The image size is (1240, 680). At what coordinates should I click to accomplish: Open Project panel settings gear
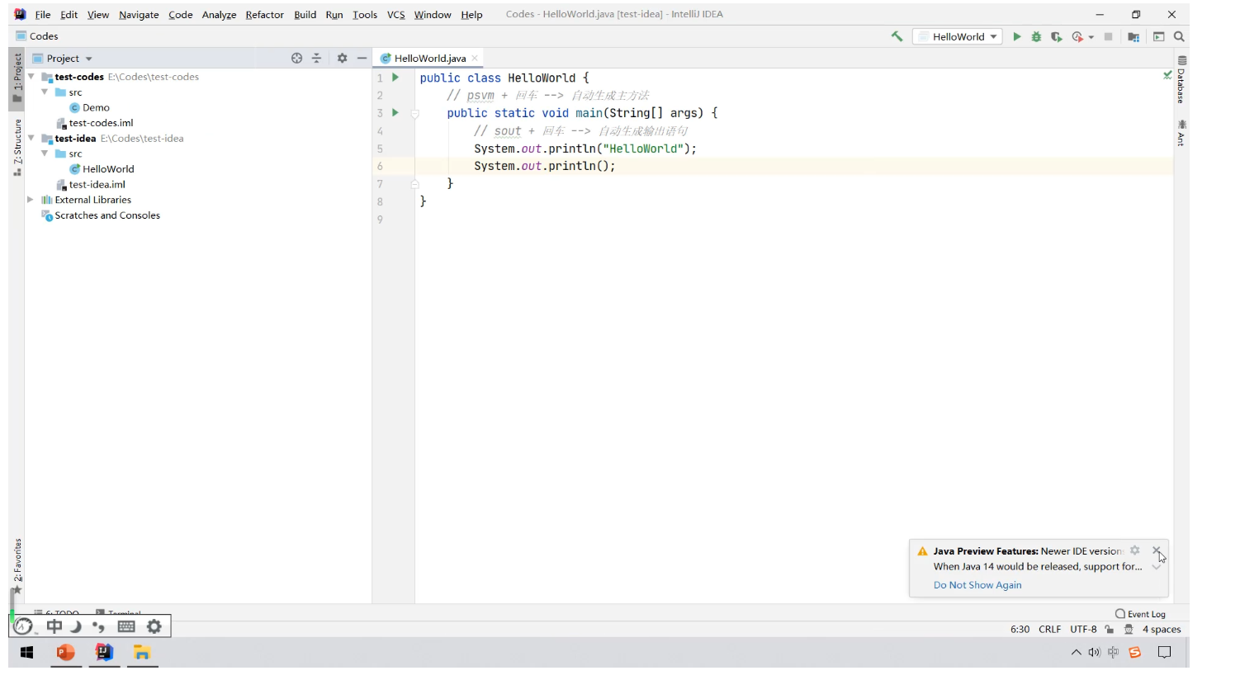pos(342,58)
